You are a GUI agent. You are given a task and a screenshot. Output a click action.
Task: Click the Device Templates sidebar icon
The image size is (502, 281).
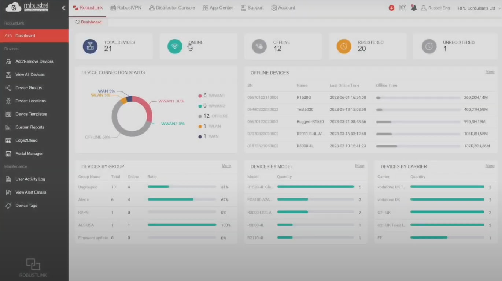(x=8, y=114)
